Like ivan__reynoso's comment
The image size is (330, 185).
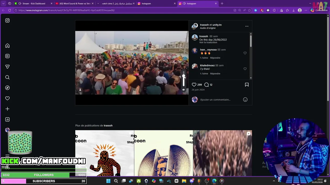245,53
